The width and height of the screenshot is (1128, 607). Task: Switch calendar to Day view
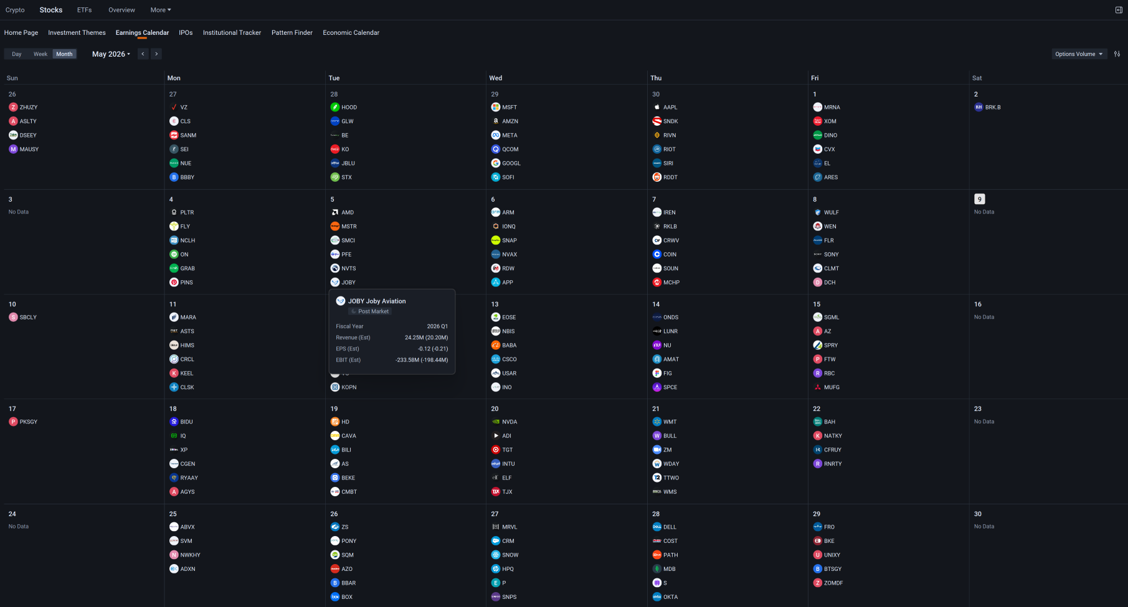17,54
